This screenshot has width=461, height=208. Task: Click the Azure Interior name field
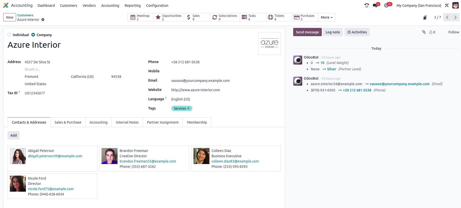click(x=131, y=45)
